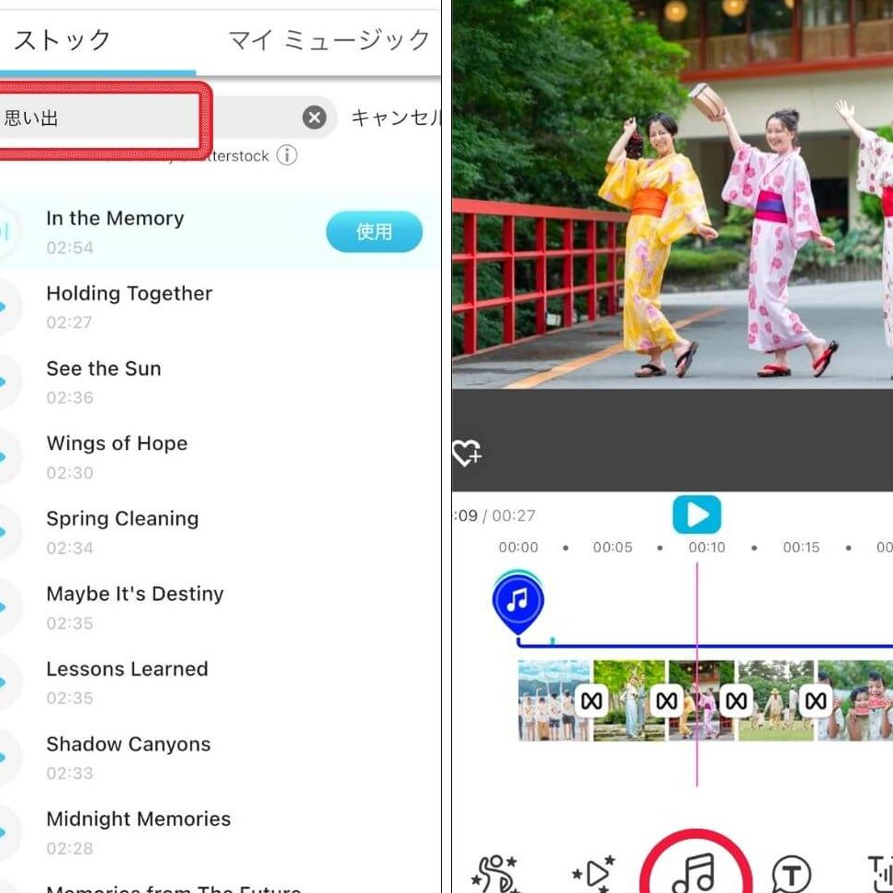Open the dancing figure effects tool
This screenshot has width=893, height=893.
click(494, 873)
